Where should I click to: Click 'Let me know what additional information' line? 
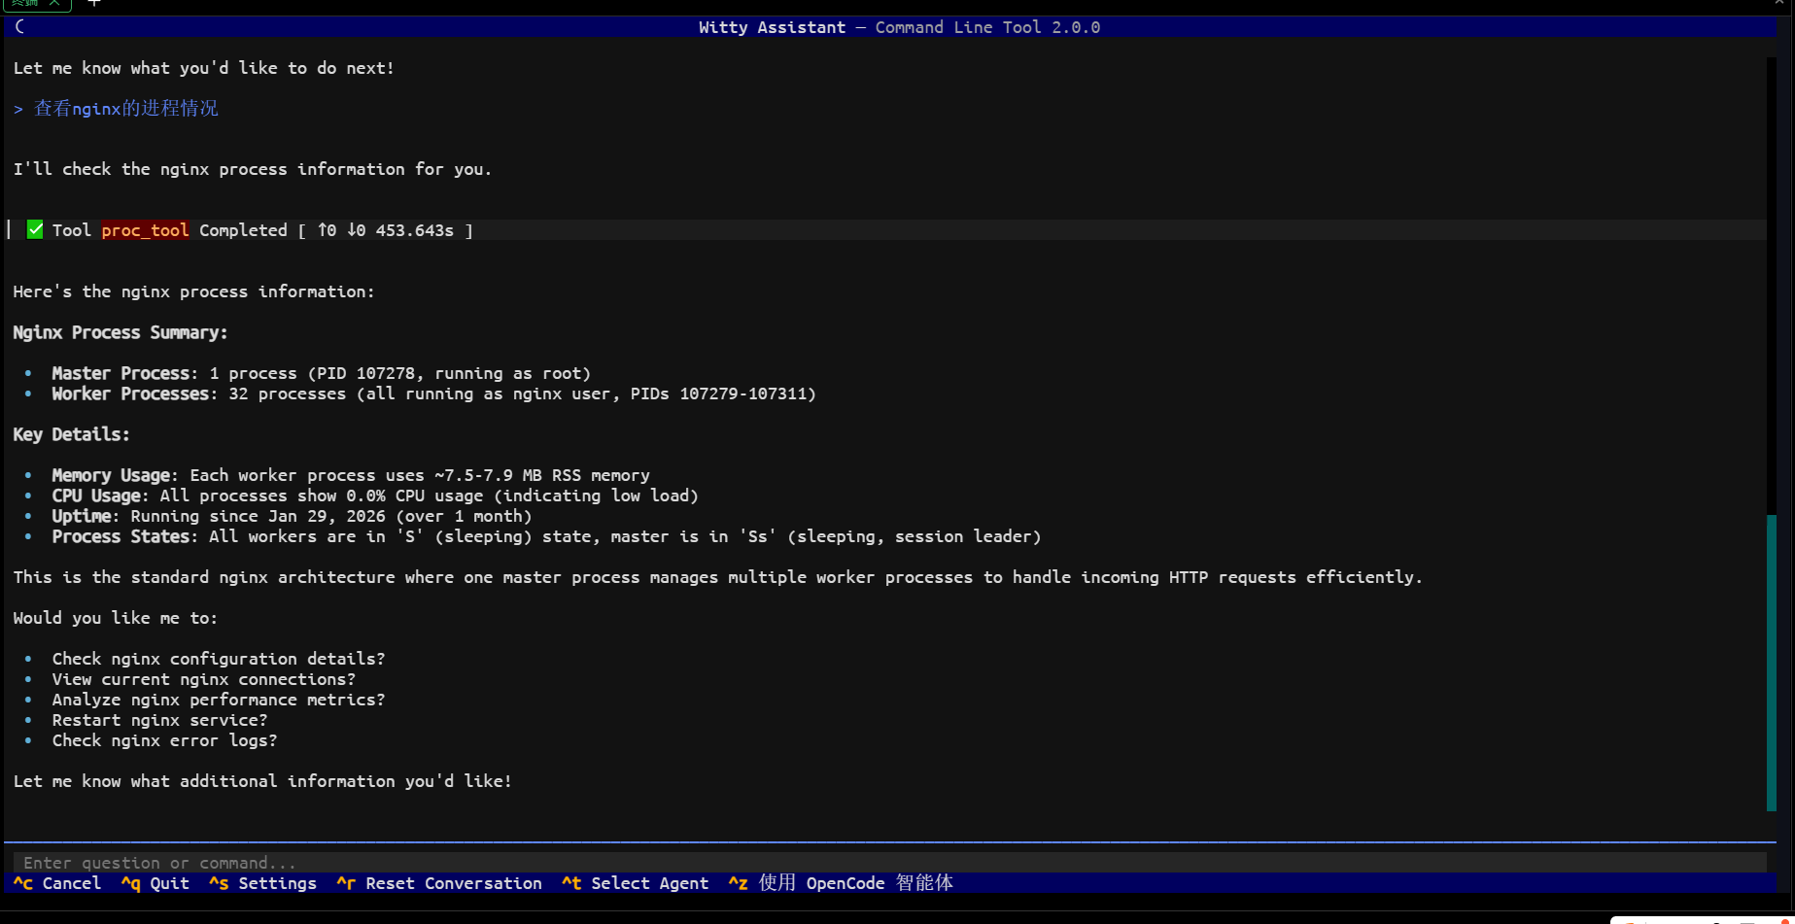click(262, 781)
